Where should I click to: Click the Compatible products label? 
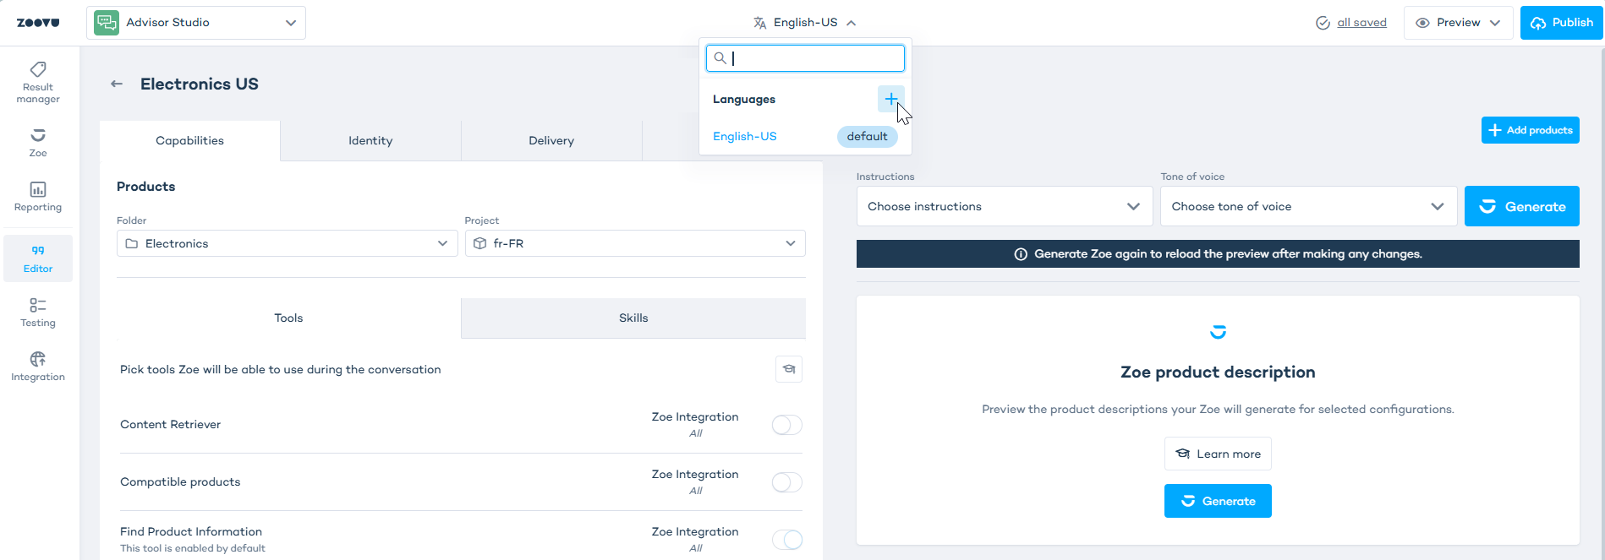[180, 481]
